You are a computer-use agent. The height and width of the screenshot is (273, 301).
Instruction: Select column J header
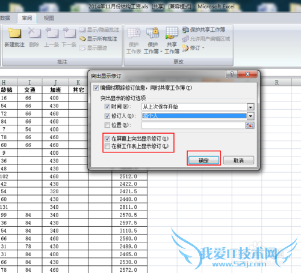(55, 83)
